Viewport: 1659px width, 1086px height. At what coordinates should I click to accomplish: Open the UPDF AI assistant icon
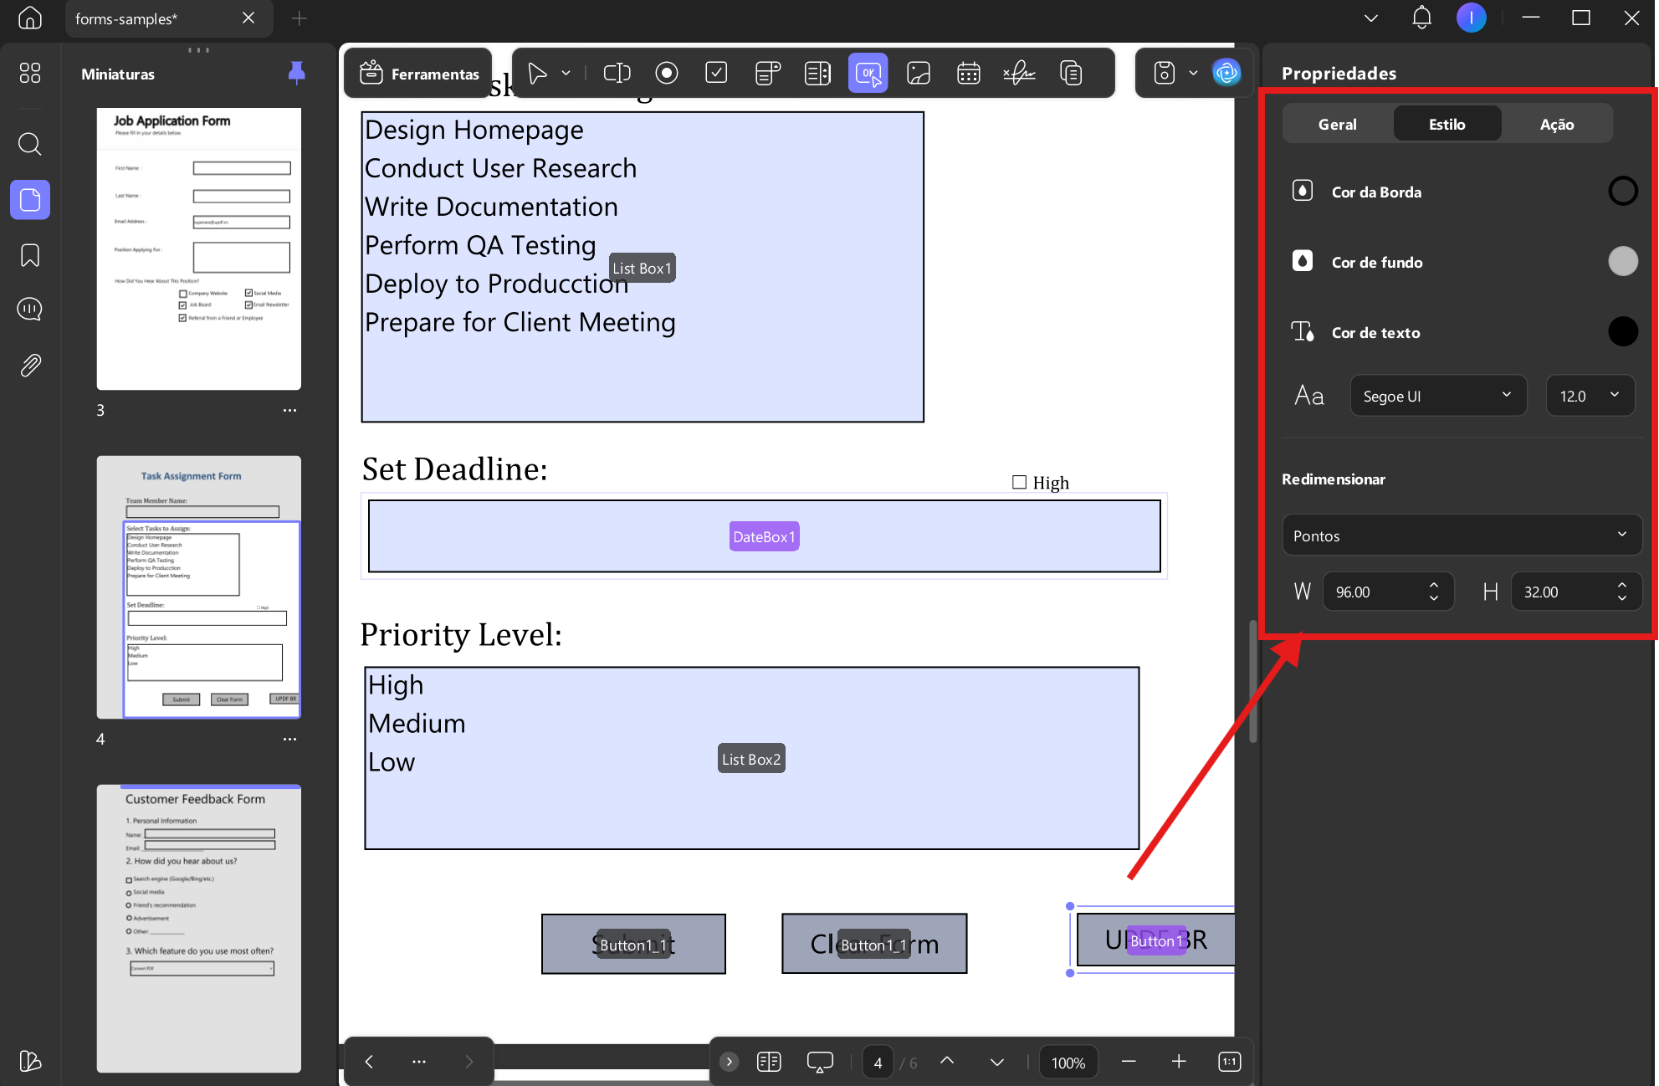1226,74
